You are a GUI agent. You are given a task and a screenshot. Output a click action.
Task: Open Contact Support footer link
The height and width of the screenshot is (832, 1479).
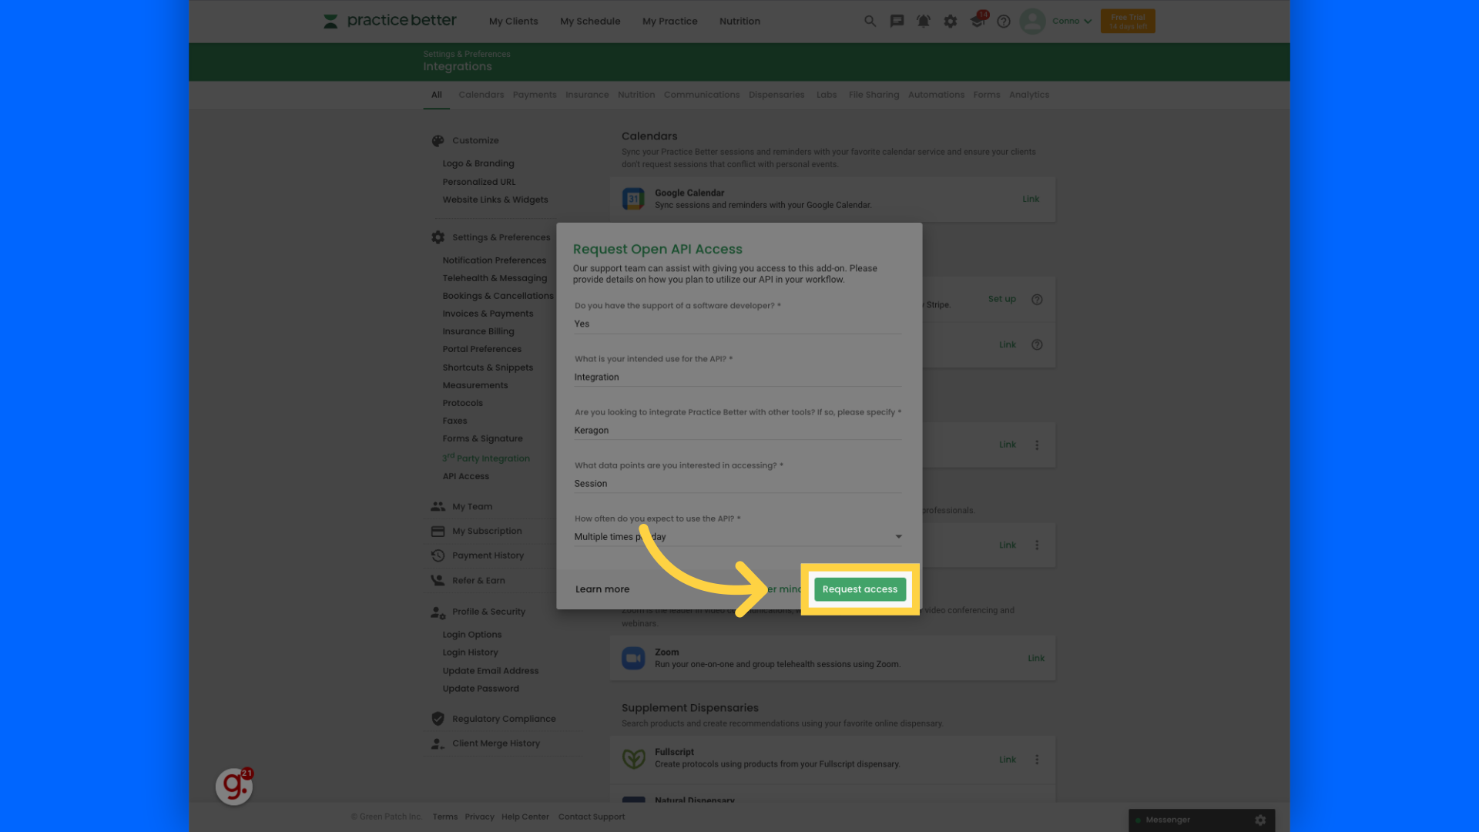pyautogui.click(x=591, y=817)
